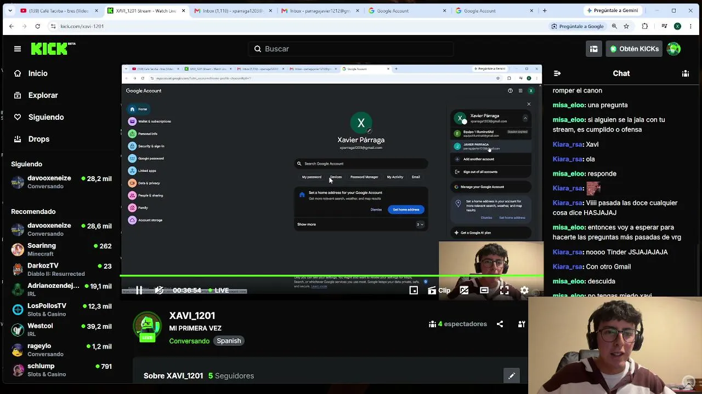Image resolution: width=702 pixels, height=394 pixels.
Task: Click Pregúntale a Gemini button
Action: point(612,10)
